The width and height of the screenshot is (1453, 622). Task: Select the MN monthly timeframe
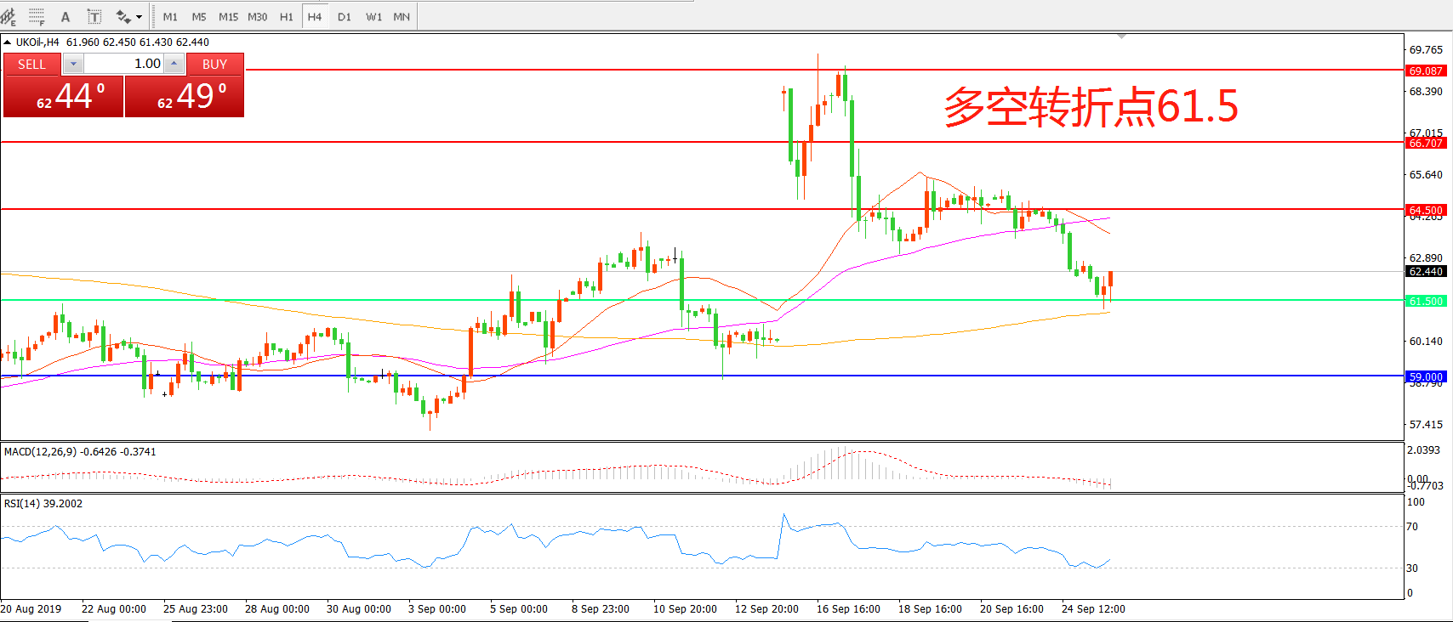coord(402,16)
